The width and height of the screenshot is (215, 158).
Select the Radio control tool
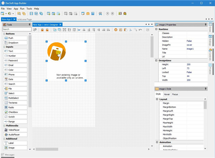(14, 107)
